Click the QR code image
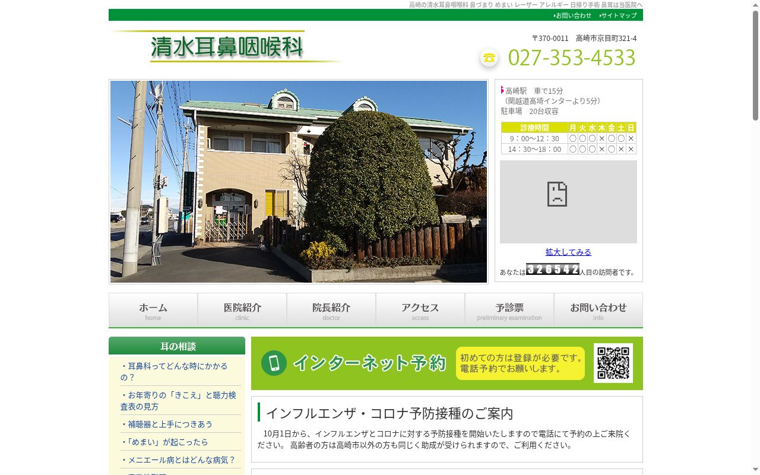 tap(613, 363)
